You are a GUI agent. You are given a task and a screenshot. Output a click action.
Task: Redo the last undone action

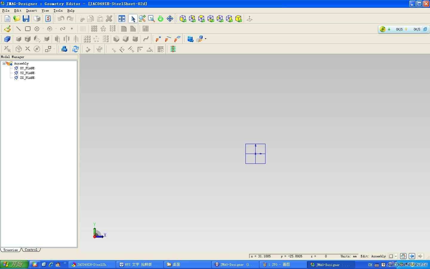[x=70, y=19]
